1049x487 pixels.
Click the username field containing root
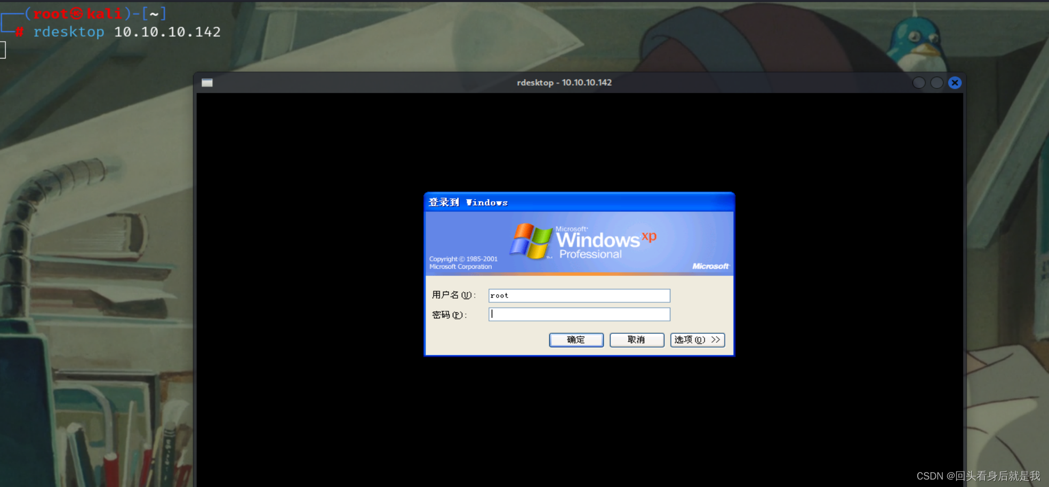[579, 295]
